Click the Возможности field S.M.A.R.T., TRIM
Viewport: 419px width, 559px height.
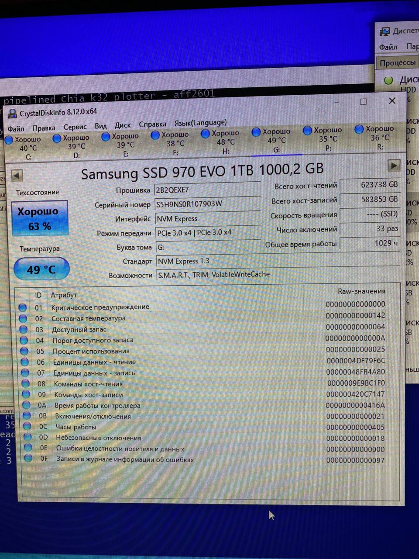(278, 274)
